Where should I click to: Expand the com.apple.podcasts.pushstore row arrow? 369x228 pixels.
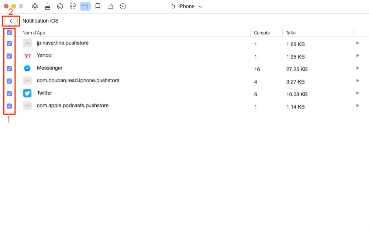coord(358,106)
